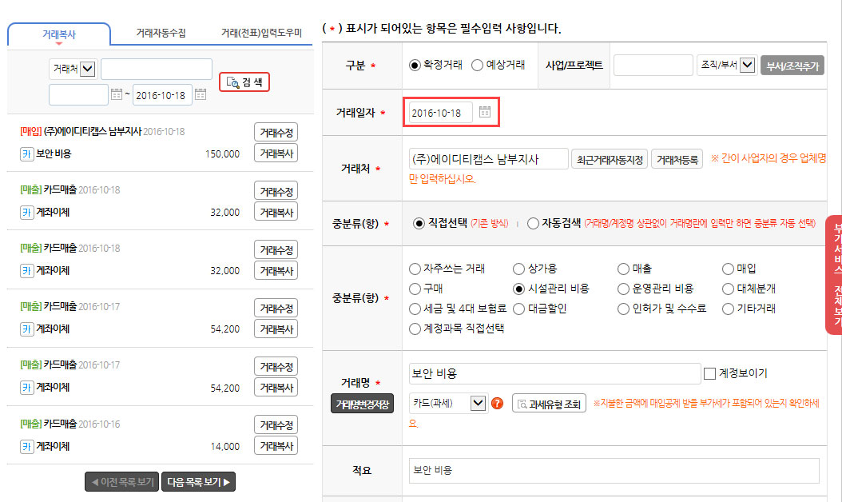The image size is (842, 502).
Task: Click the 거래처 name field with 에이디티캡스
Action: (488, 159)
